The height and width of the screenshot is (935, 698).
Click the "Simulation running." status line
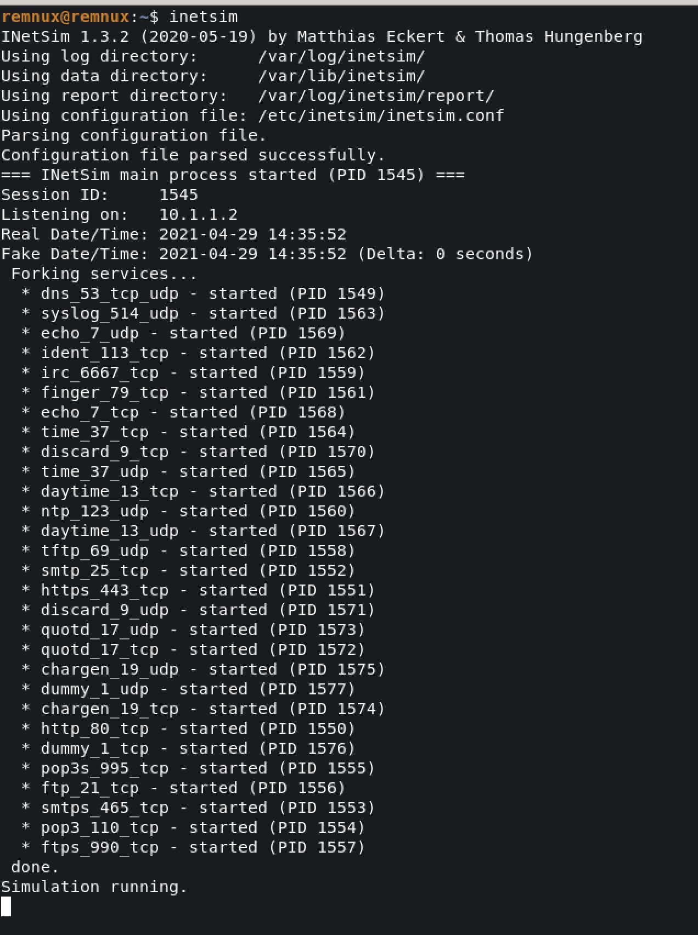[x=94, y=887]
